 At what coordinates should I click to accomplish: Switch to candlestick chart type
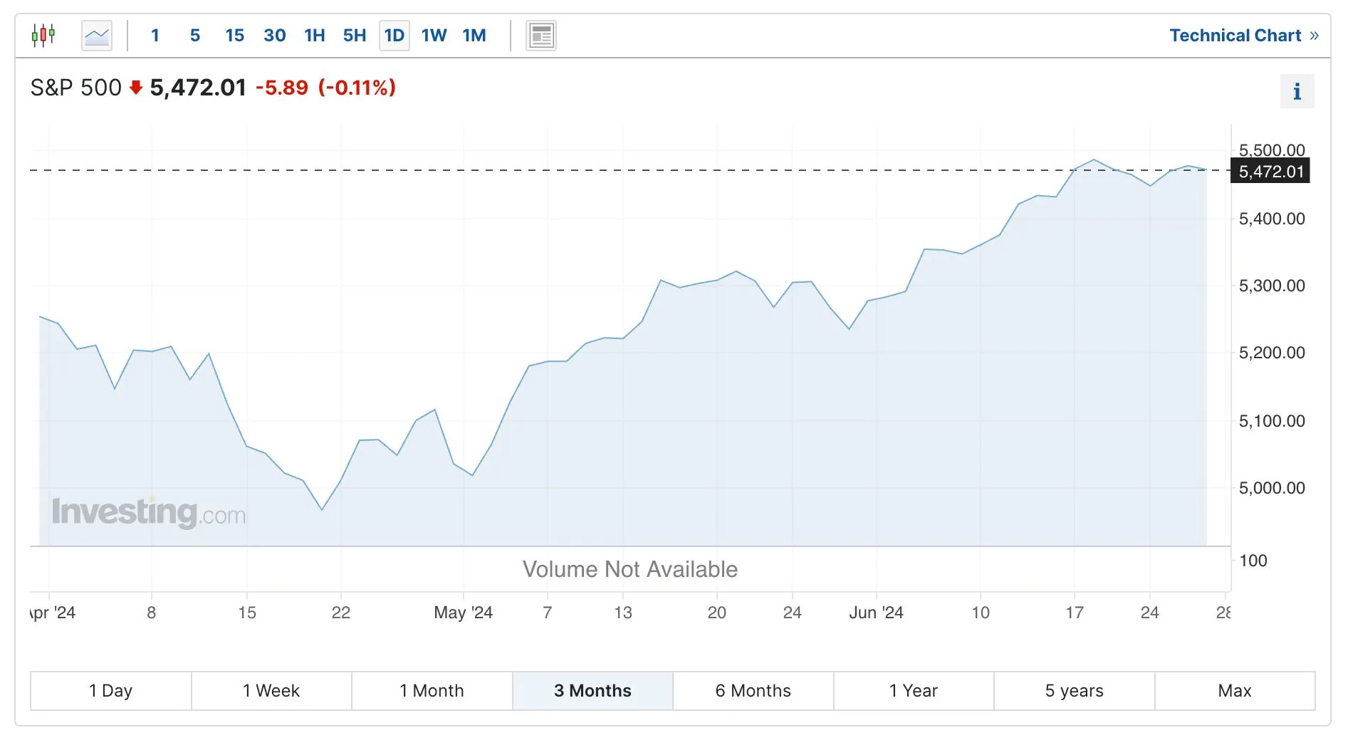43,35
